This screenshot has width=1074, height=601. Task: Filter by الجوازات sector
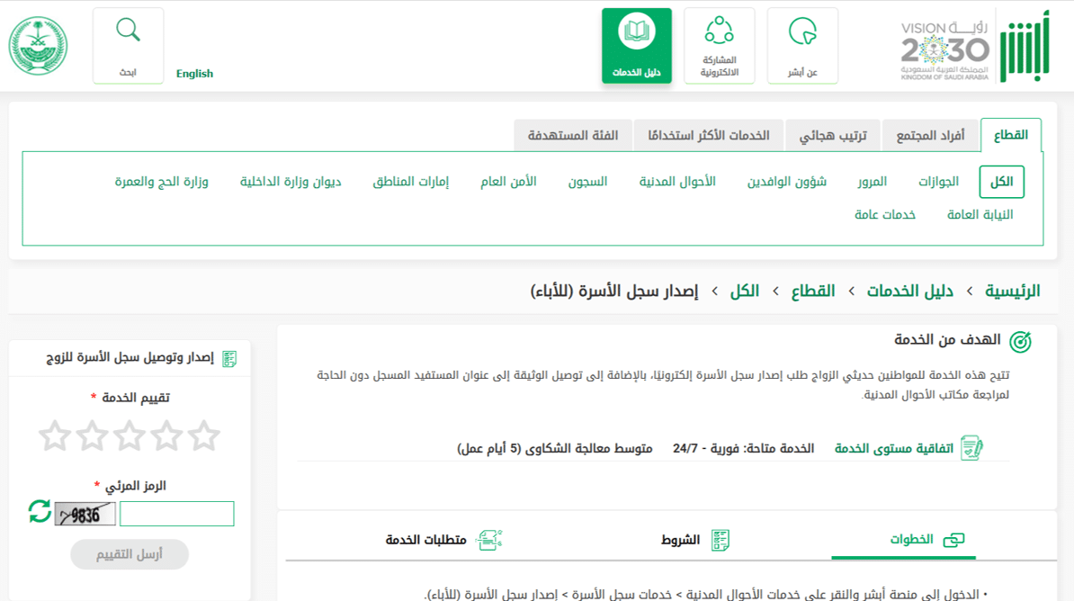(938, 182)
